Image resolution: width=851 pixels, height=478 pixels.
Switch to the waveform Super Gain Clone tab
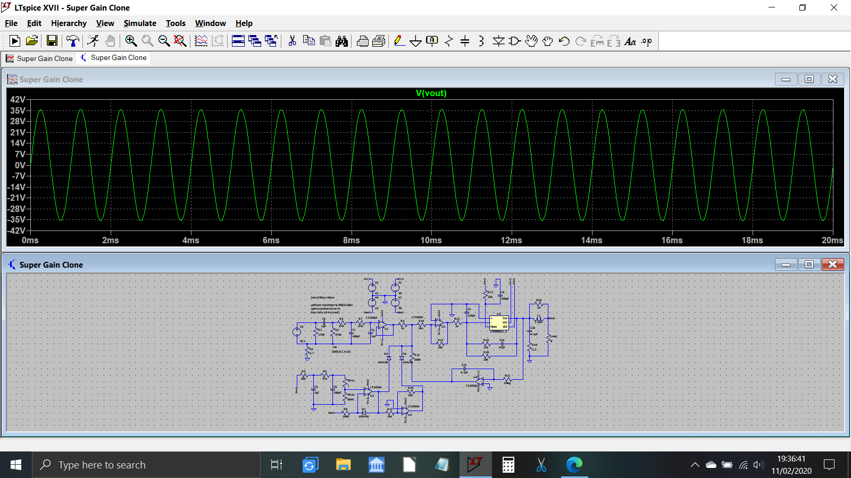pyautogui.click(x=39, y=58)
